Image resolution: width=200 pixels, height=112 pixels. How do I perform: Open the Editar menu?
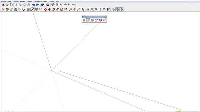point(9,1)
